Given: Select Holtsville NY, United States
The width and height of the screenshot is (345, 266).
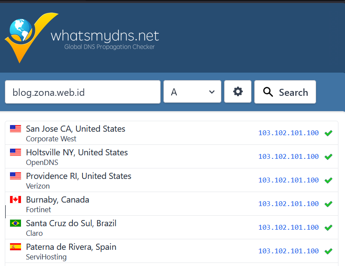Looking at the screenshot, I should point(77,152).
